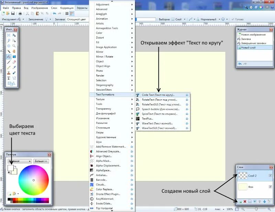The width and height of the screenshot is (275, 212).
Task: Add new layer in Layers panel
Action: click(240, 202)
